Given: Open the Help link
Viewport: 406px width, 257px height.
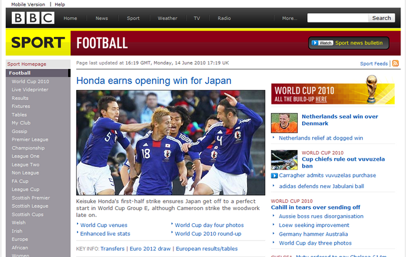Looking at the screenshot, I should (59, 4).
